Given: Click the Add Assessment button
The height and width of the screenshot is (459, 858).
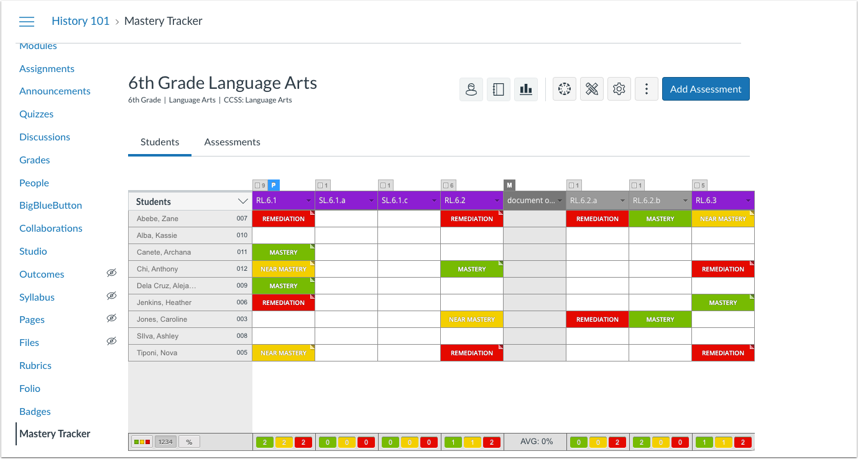Looking at the screenshot, I should (x=706, y=89).
